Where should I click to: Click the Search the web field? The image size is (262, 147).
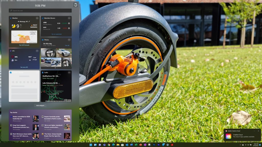[40, 10]
